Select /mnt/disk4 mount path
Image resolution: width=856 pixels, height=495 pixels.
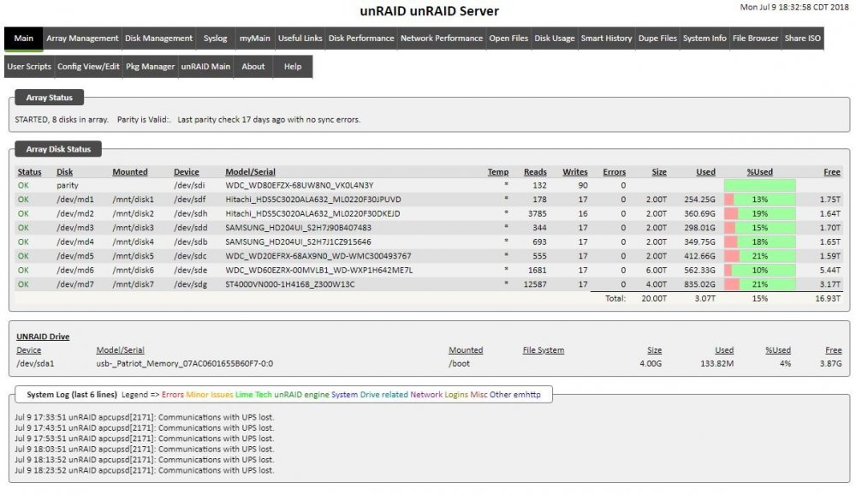[x=134, y=242]
